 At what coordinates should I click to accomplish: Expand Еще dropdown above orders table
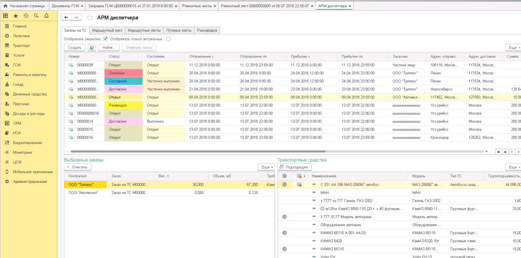click(512, 48)
